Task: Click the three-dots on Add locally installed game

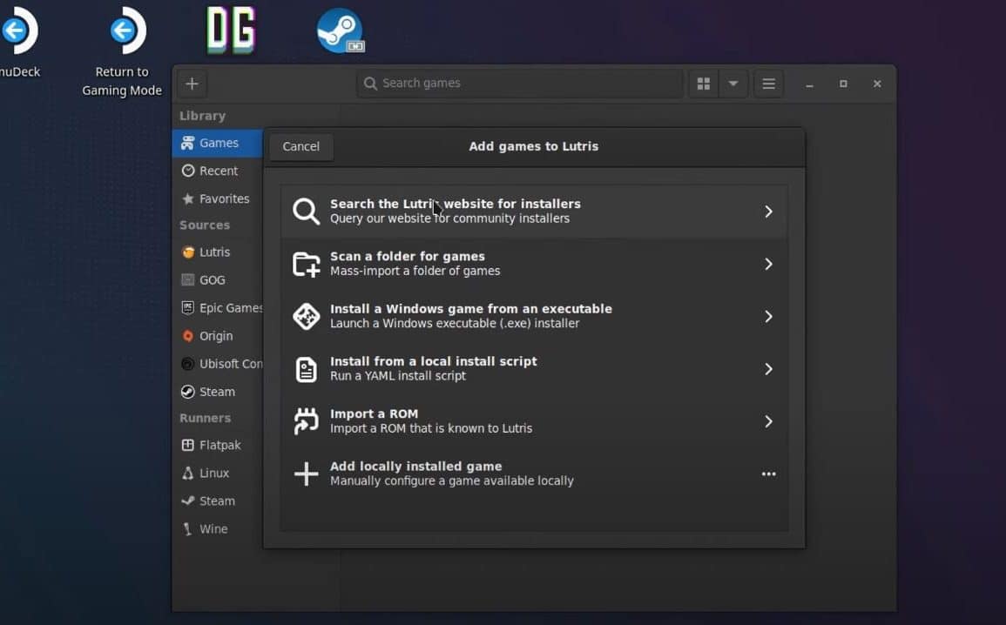Action: [x=768, y=474]
